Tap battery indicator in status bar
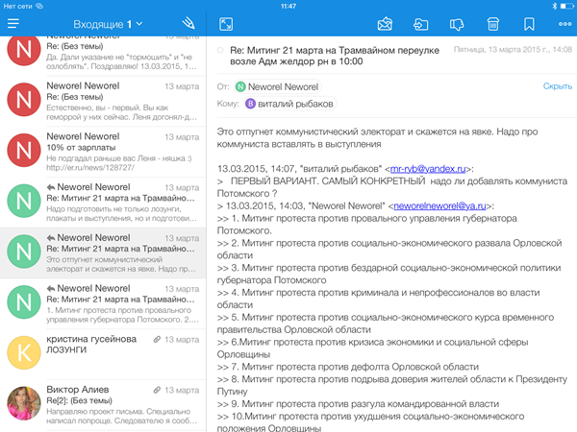This screenshot has width=577, height=432. [566, 7]
